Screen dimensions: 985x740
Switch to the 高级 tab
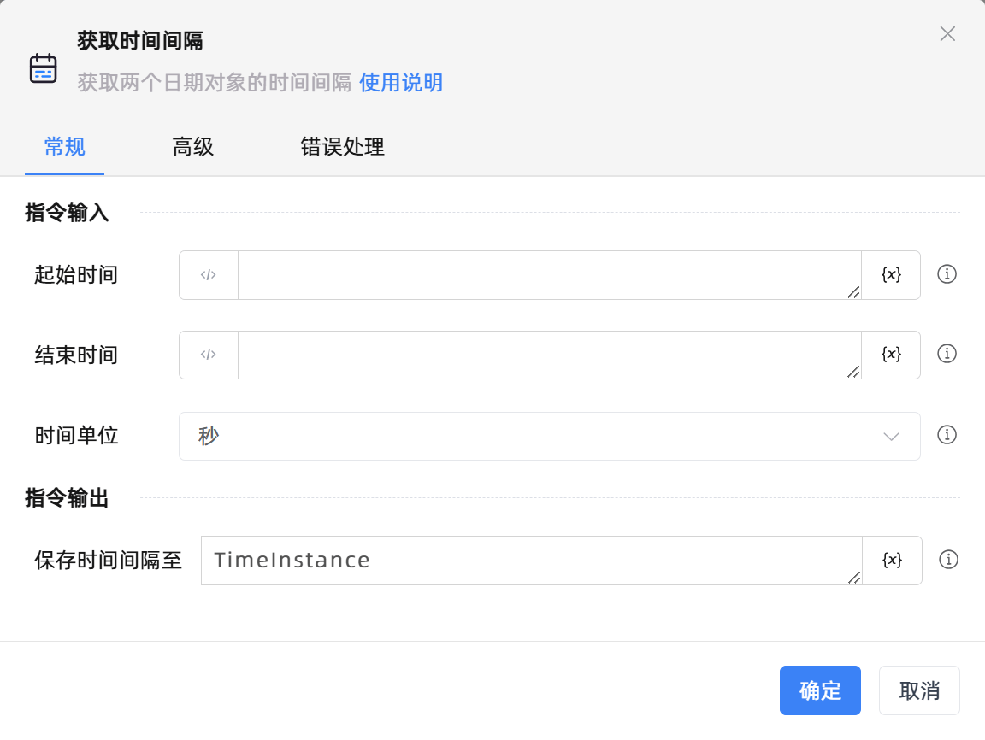[193, 147]
